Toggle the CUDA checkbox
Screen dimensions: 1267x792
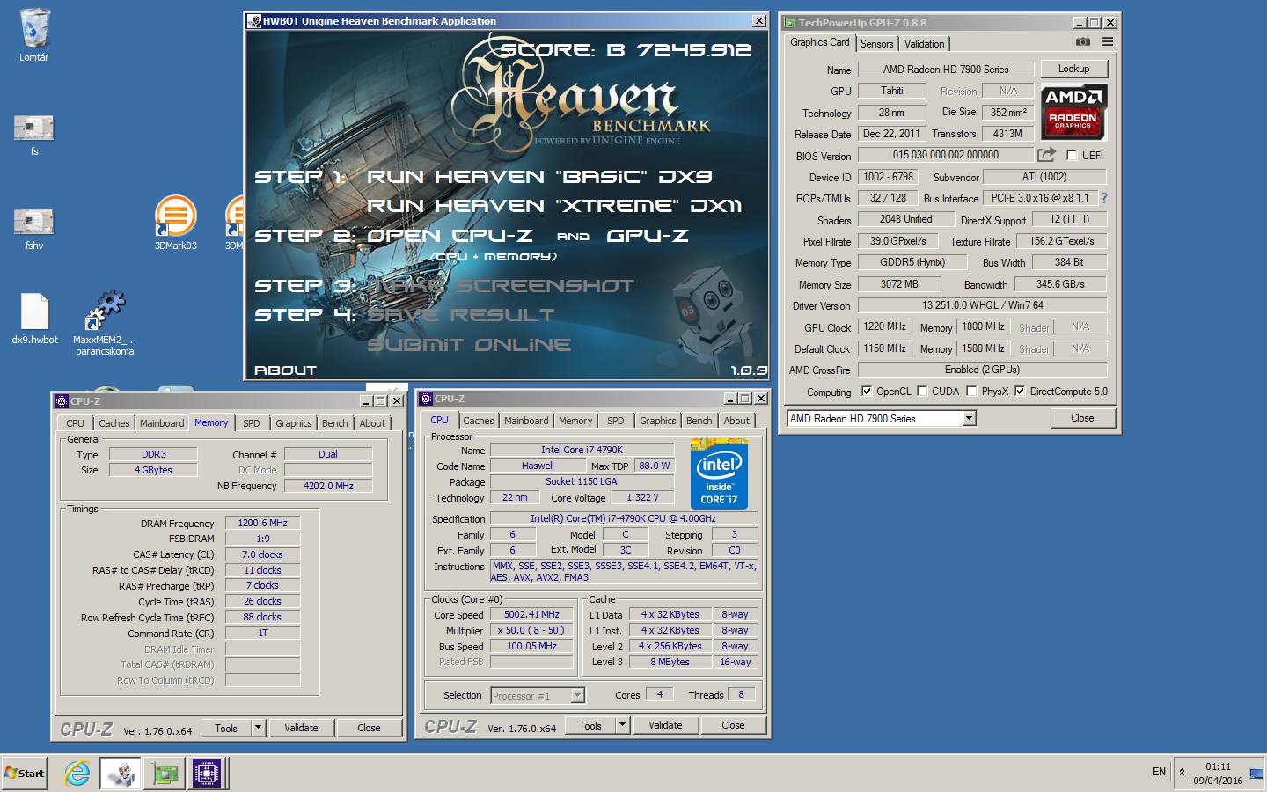[x=922, y=392]
